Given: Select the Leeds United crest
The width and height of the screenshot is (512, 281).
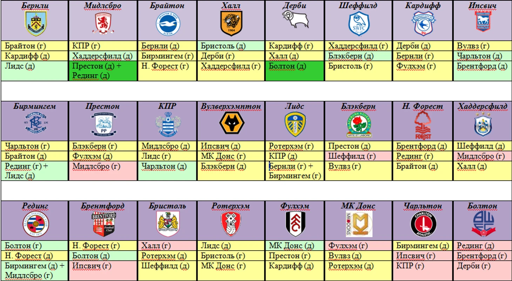Looking at the screenshot, I should 295,124.
